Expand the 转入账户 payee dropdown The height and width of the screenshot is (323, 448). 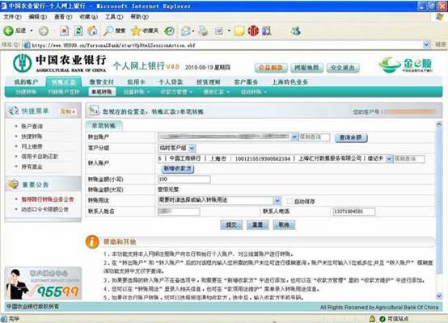click(x=389, y=158)
